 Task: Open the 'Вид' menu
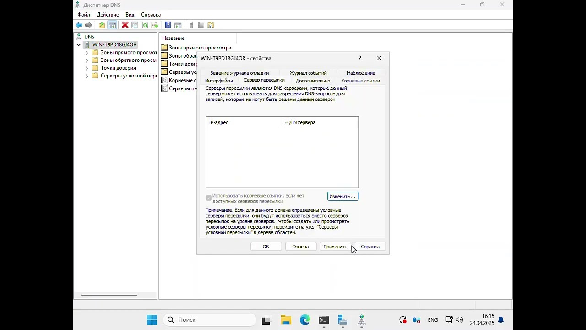pyautogui.click(x=130, y=15)
